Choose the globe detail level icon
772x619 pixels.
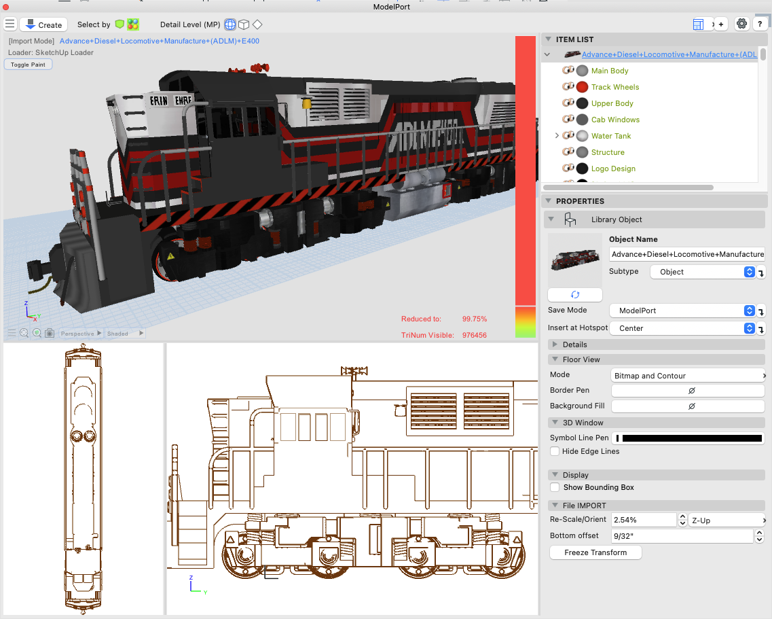[x=230, y=24]
